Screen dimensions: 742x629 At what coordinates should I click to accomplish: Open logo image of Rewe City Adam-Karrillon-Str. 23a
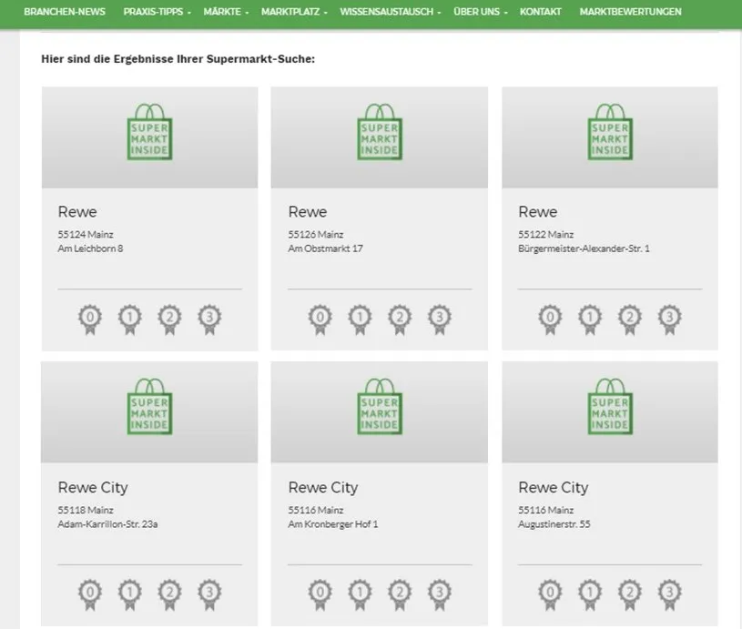pos(149,407)
